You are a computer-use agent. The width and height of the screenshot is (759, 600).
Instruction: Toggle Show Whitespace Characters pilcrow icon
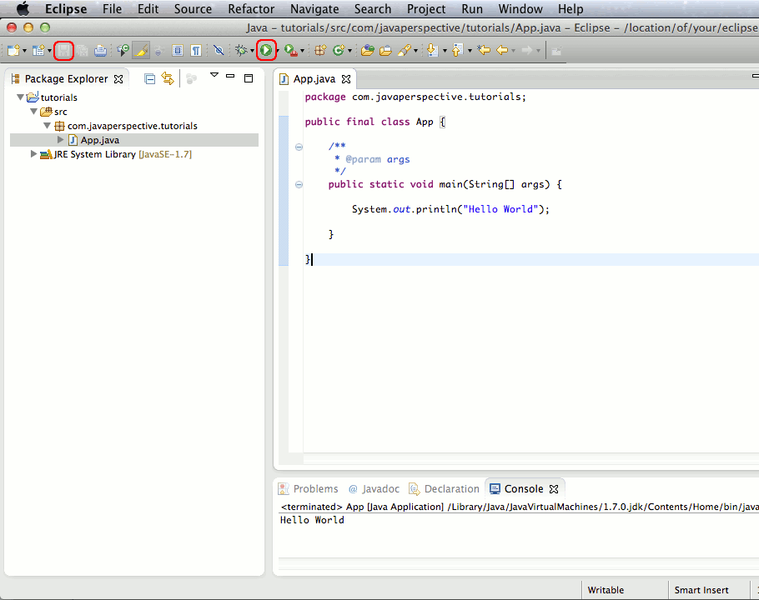tap(196, 50)
